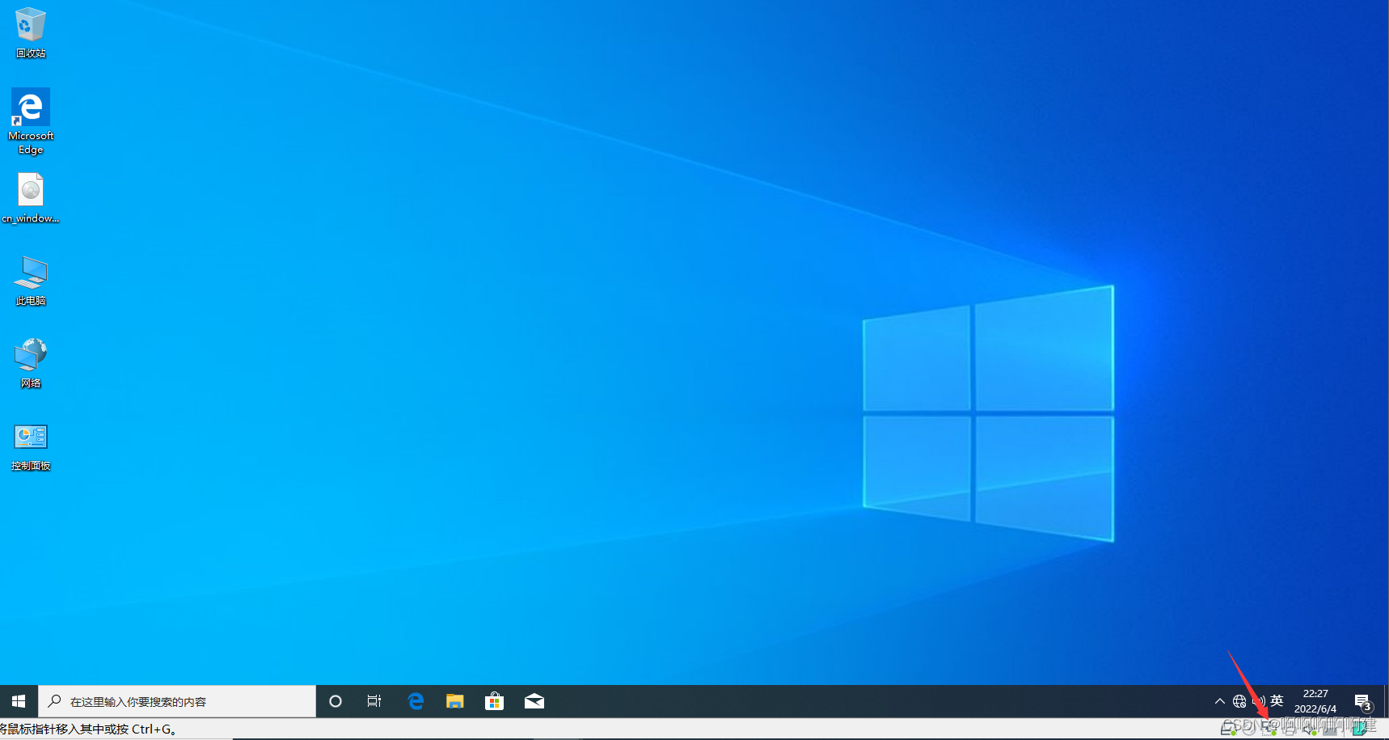The width and height of the screenshot is (1389, 740).
Task: Open Cortana from the taskbar circle
Action: click(336, 701)
